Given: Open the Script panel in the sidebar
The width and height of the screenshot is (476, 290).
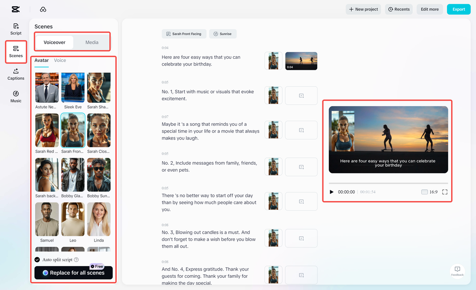Looking at the screenshot, I should click(x=16, y=29).
